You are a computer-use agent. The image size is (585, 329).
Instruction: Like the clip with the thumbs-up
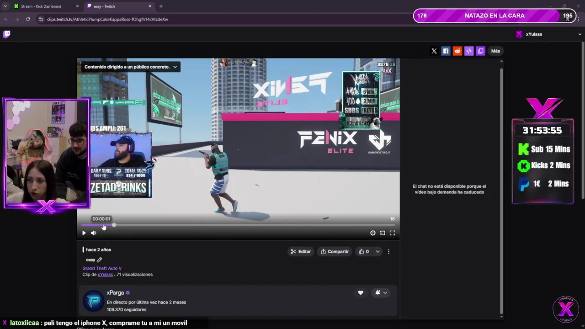(x=364, y=252)
